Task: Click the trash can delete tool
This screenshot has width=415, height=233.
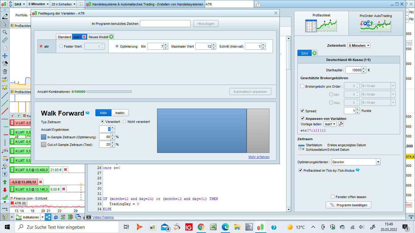Action: 5,72
